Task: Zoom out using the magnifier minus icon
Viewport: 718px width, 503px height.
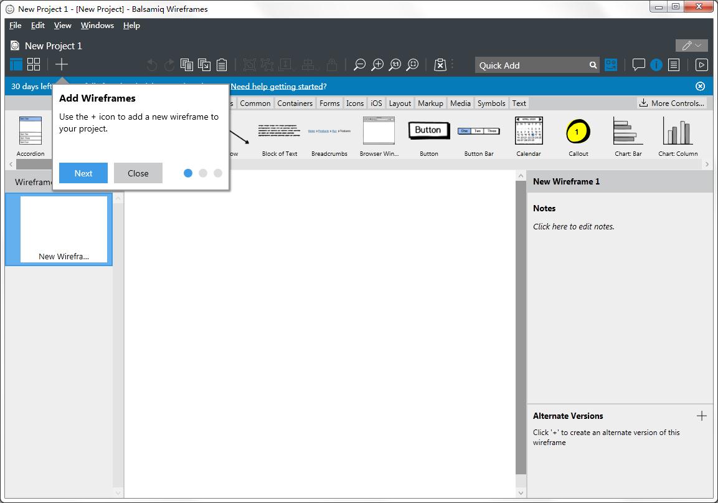Action: point(359,64)
